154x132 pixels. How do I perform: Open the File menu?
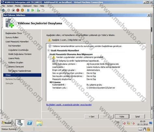tap(3, 6)
